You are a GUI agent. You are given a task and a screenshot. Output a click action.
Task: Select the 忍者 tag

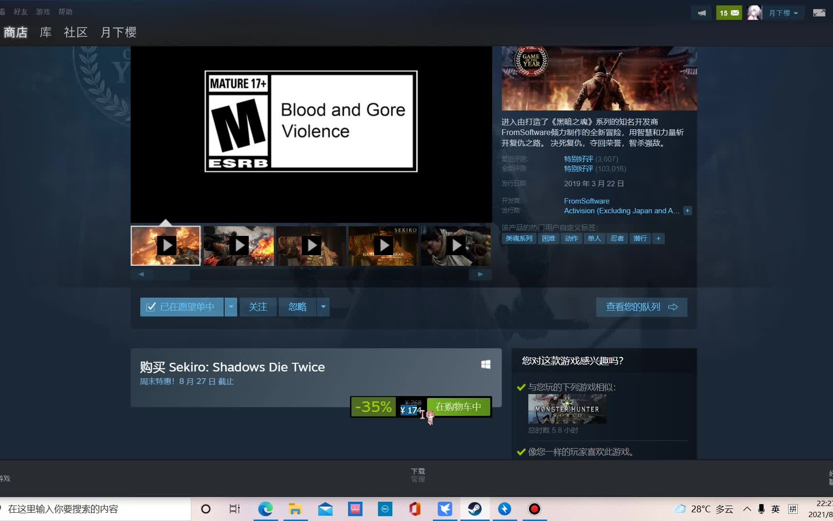(617, 238)
